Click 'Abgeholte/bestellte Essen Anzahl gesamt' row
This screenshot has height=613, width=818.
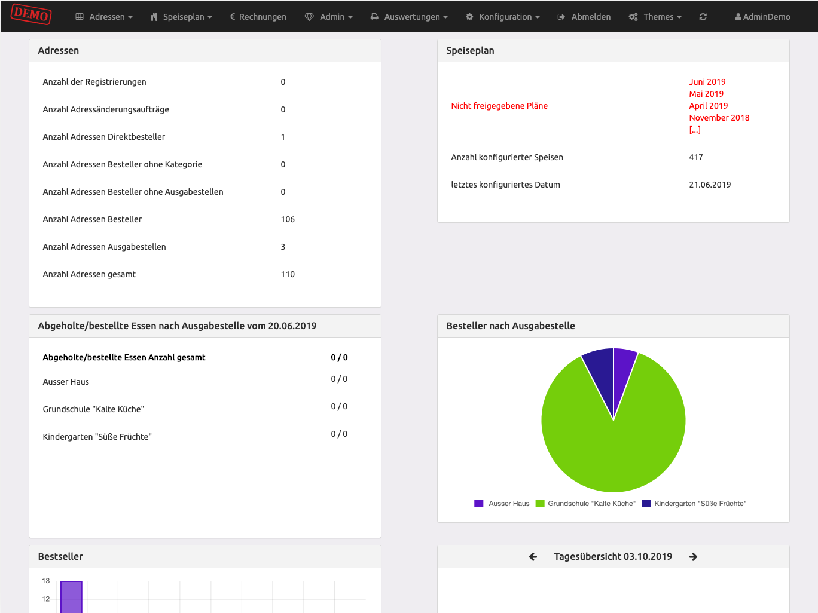(x=205, y=357)
